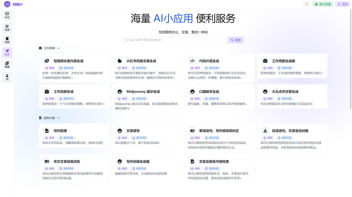
Task: Toggle the theme with the sun icon
Action: pyautogui.click(x=306, y=4)
